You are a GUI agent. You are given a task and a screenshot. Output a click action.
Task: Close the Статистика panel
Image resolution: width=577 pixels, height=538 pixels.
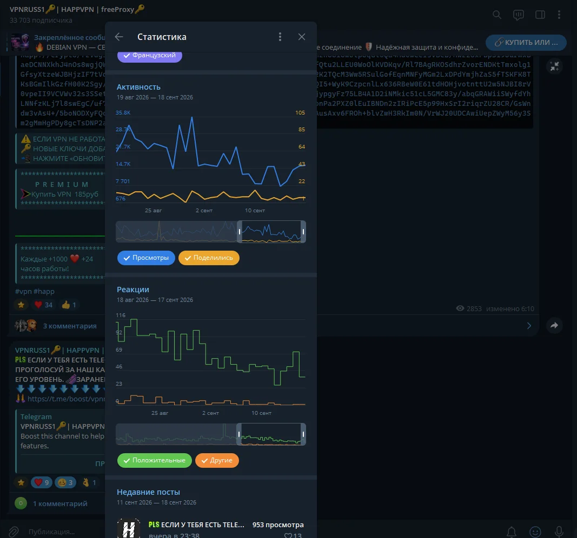pos(302,37)
